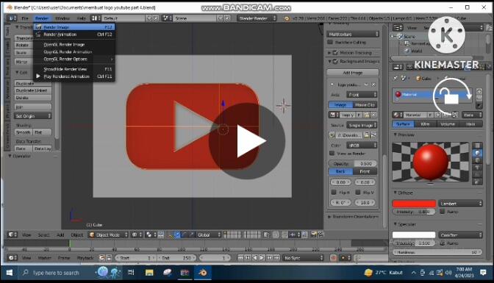
Task: Select the Front draw depth toggle
Action: click(365, 171)
